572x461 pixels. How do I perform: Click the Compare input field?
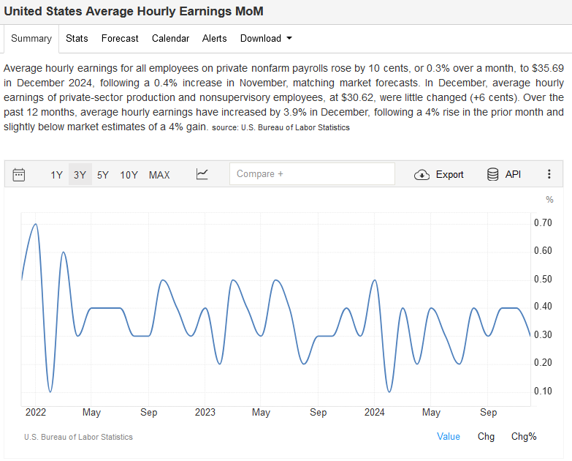tap(312, 174)
